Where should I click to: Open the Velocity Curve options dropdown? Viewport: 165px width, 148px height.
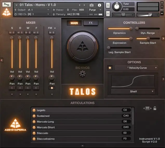tap(136, 68)
